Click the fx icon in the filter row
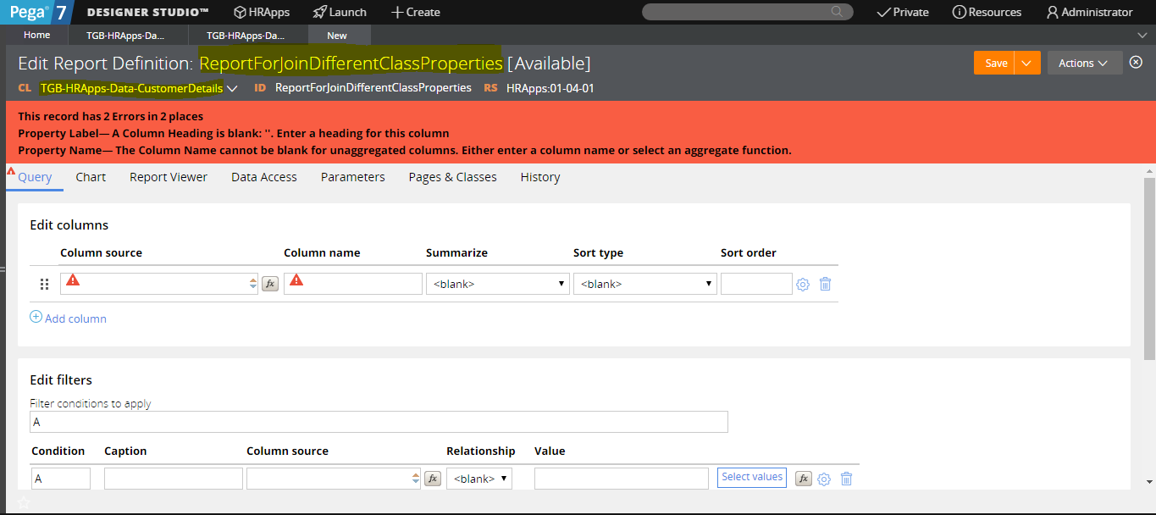 pos(433,478)
